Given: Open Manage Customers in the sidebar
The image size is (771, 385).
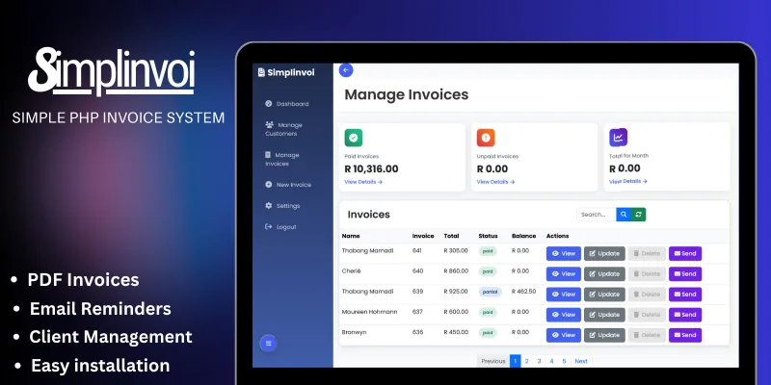Looking at the screenshot, I should [x=283, y=129].
